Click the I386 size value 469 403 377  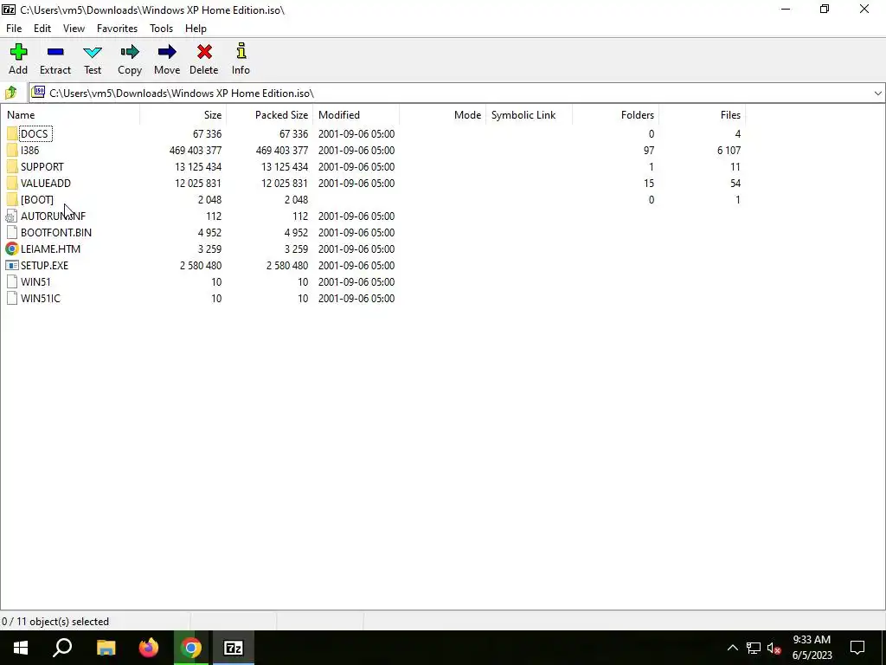pyautogui.click(x=196, y=151)
